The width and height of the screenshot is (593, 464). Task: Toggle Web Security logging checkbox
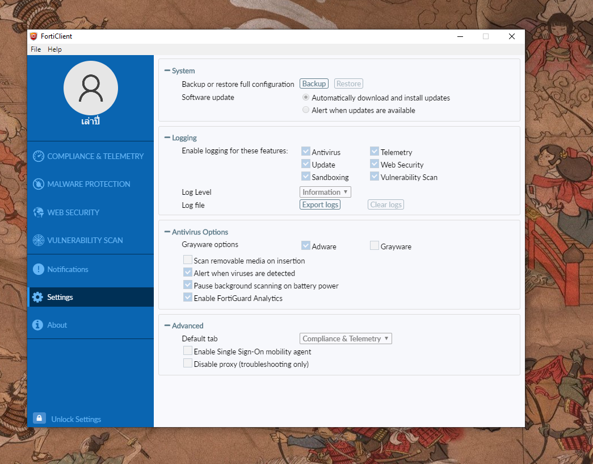click(x=375, y=164)
